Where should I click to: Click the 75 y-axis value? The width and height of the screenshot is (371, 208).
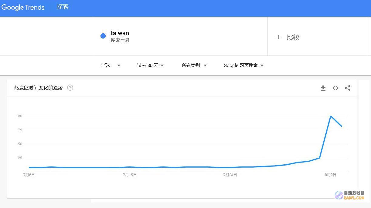(x=20, y=130)
